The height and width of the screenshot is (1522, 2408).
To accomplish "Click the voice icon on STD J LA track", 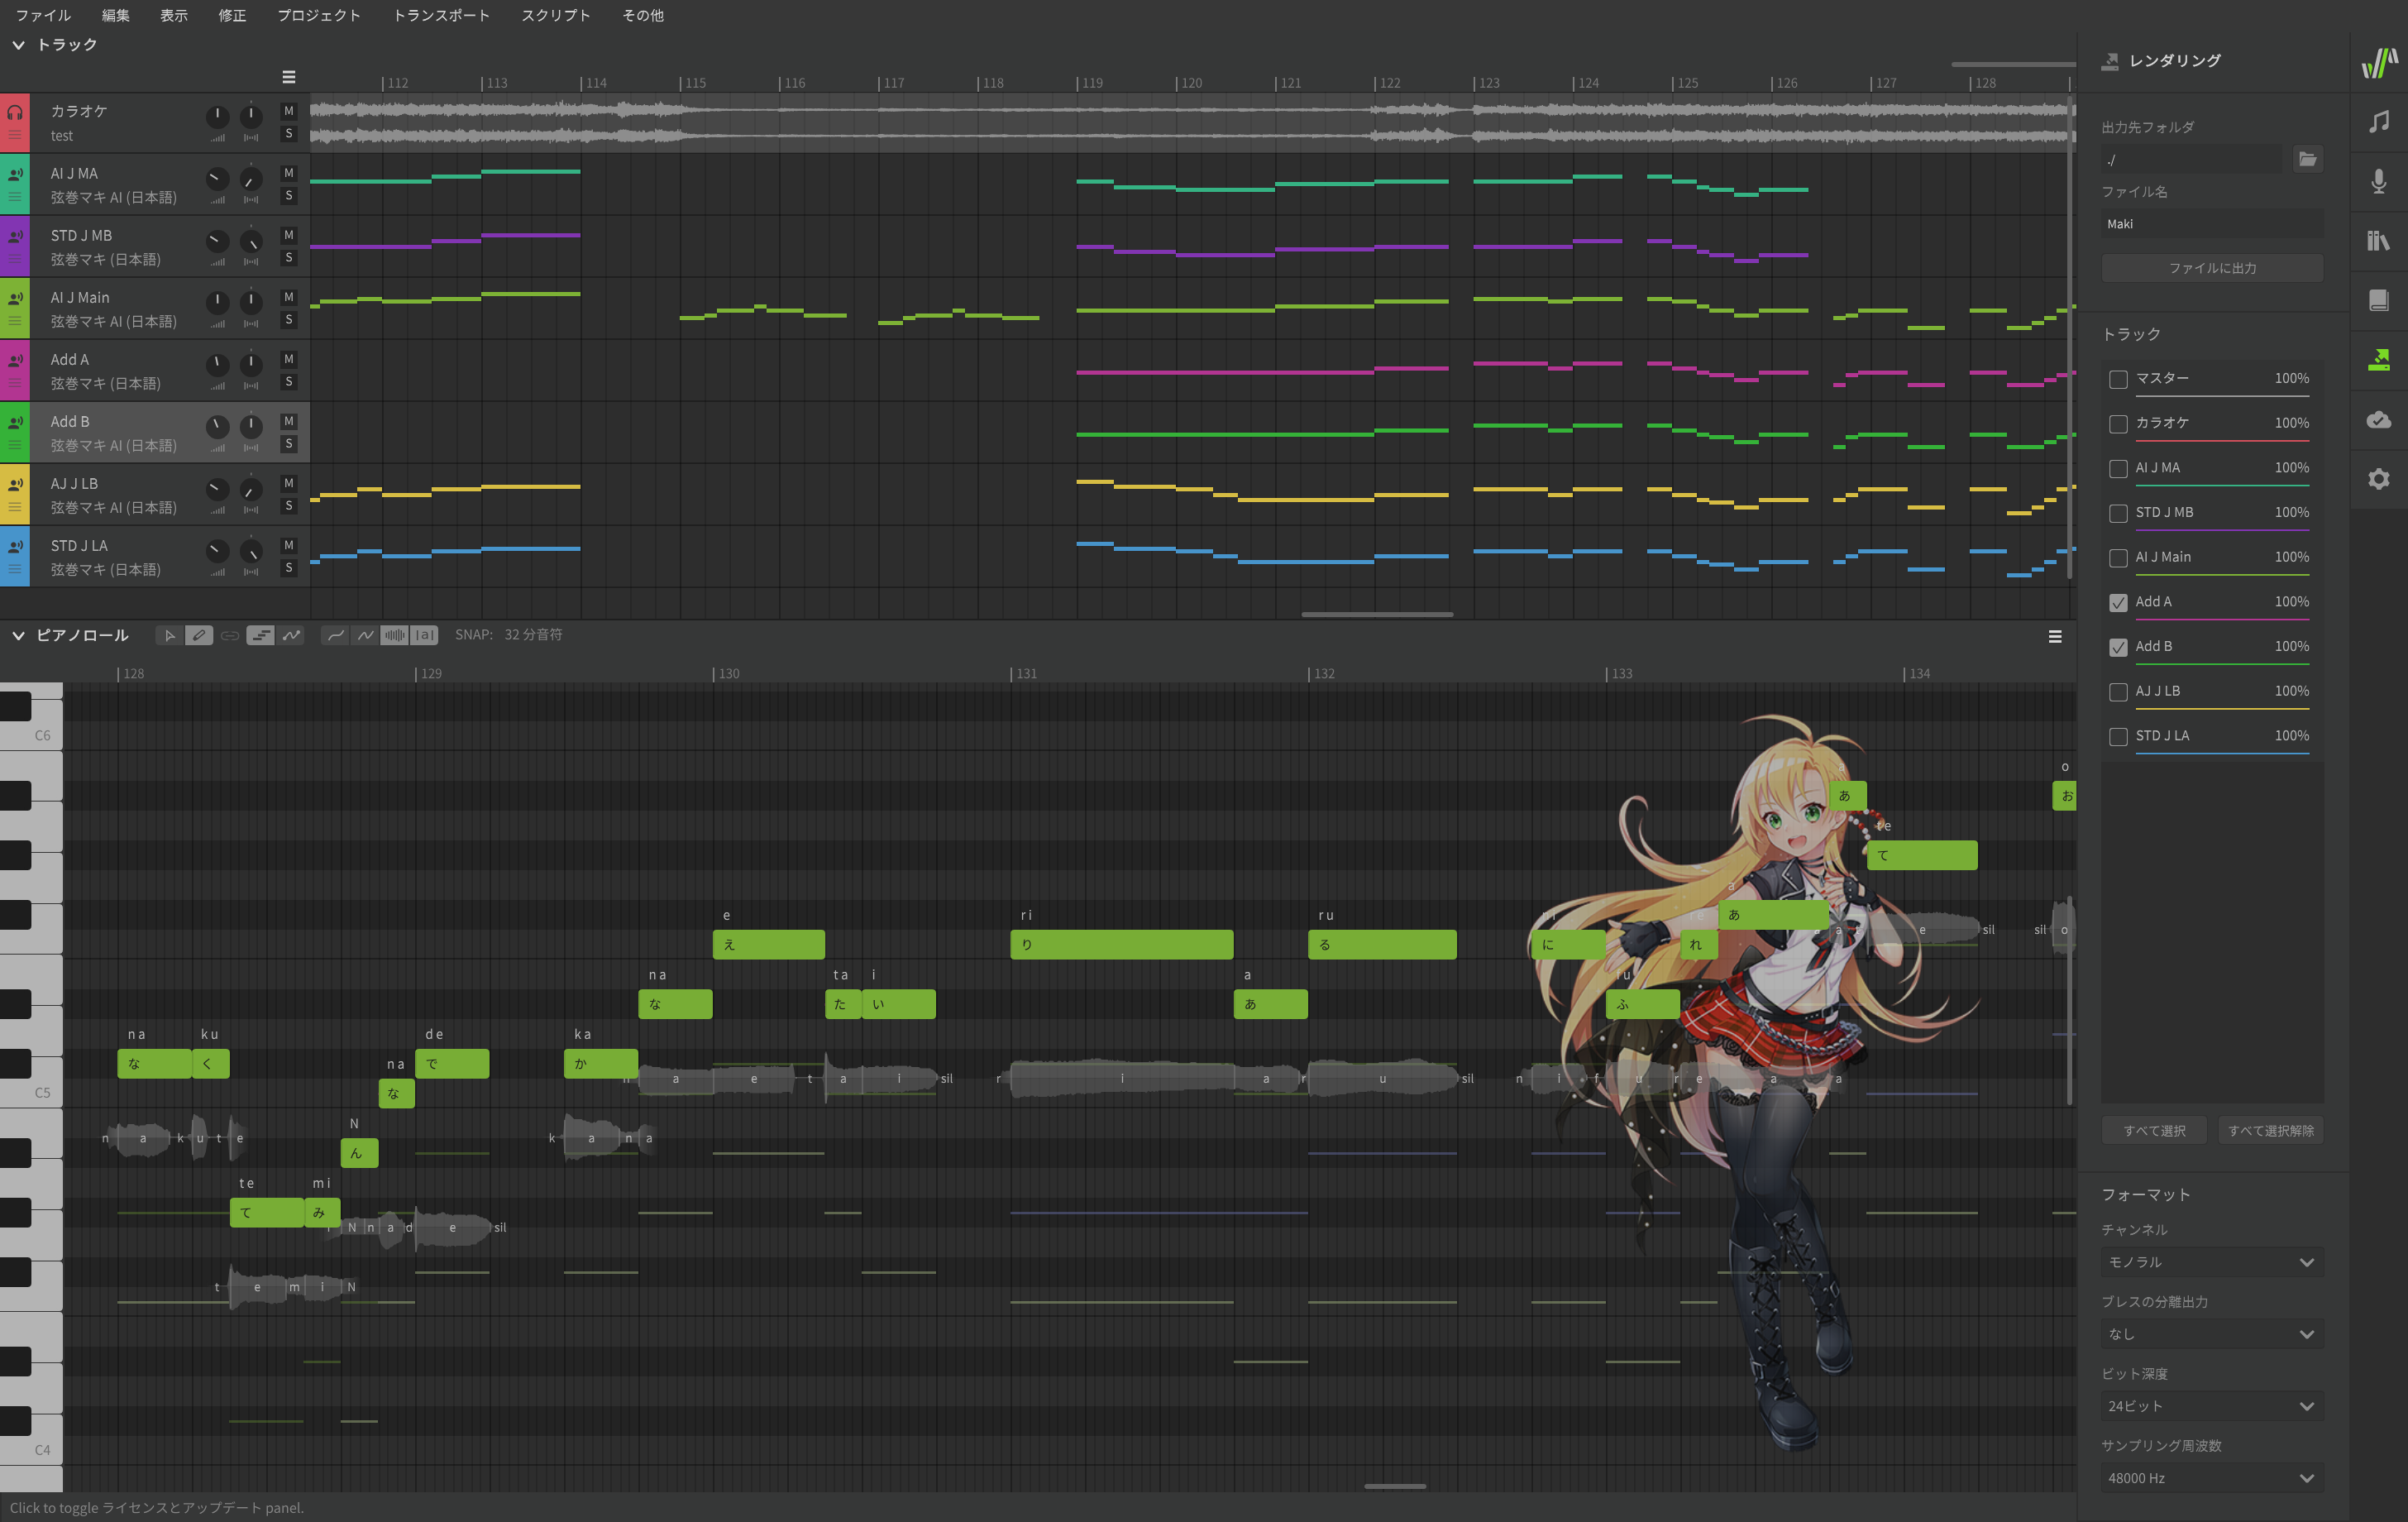I will coord(15,546).
